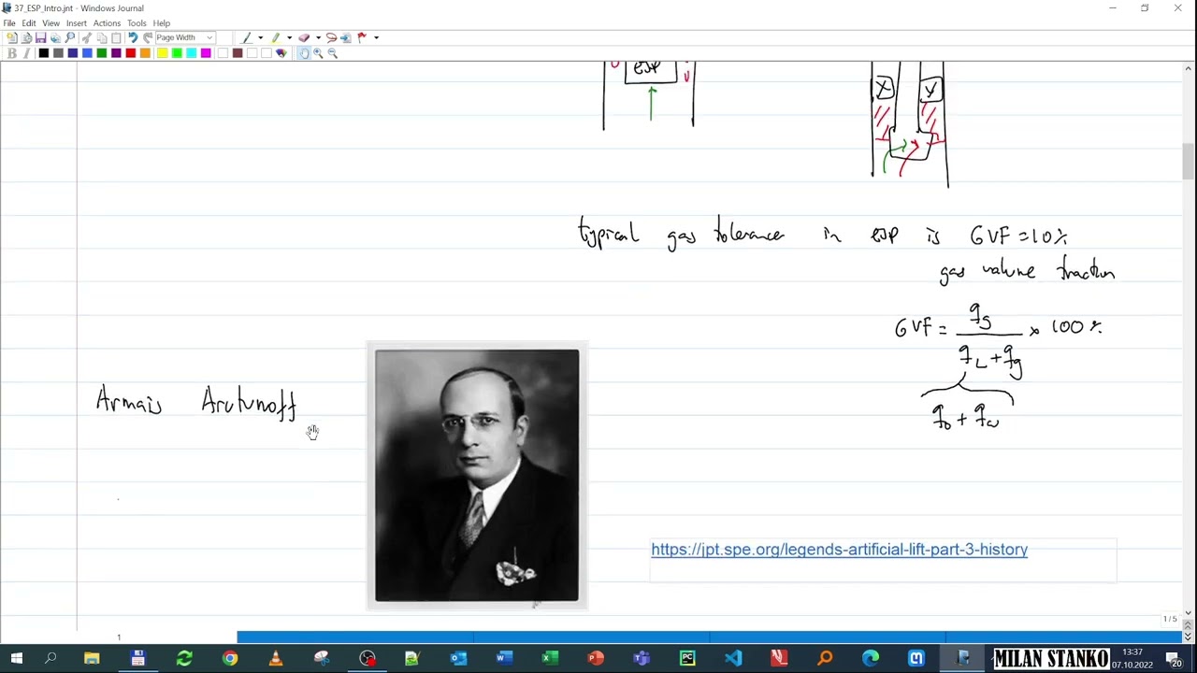Viewport: 1197px width, 673px height.
Task: Pick the red ink color swatch
Action: point(131,53)
